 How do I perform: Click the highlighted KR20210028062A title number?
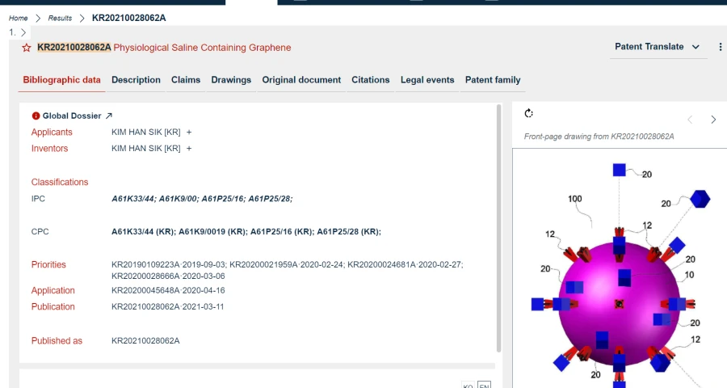(74, 48)
